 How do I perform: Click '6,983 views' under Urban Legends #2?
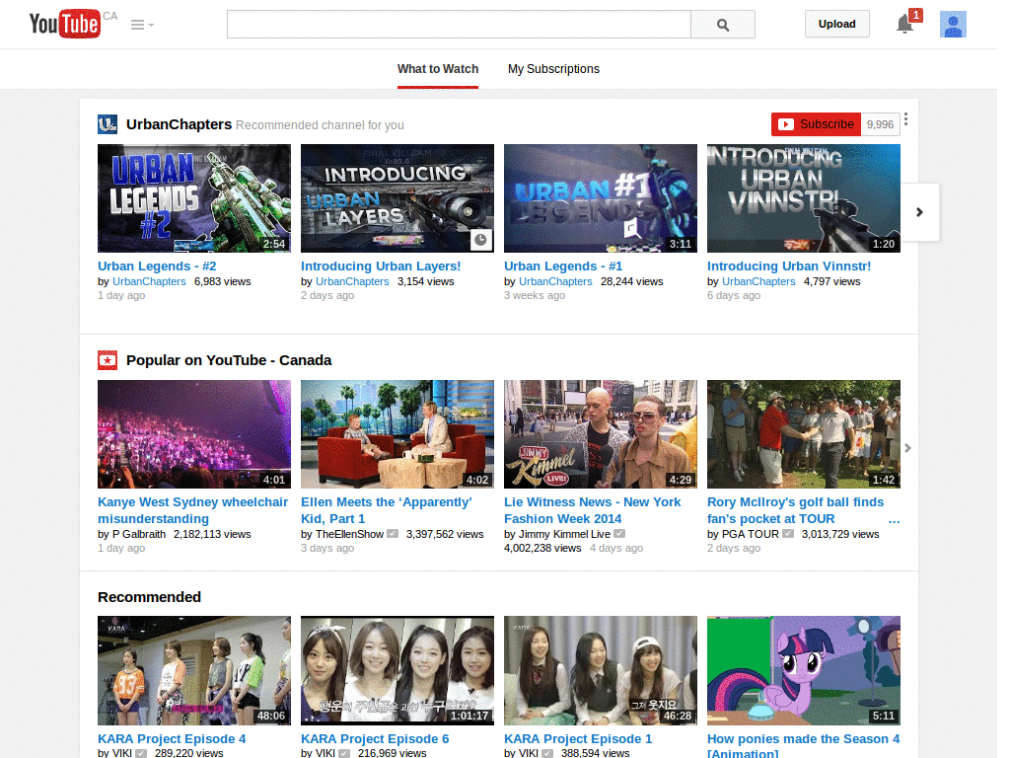[x=222, y=281]
